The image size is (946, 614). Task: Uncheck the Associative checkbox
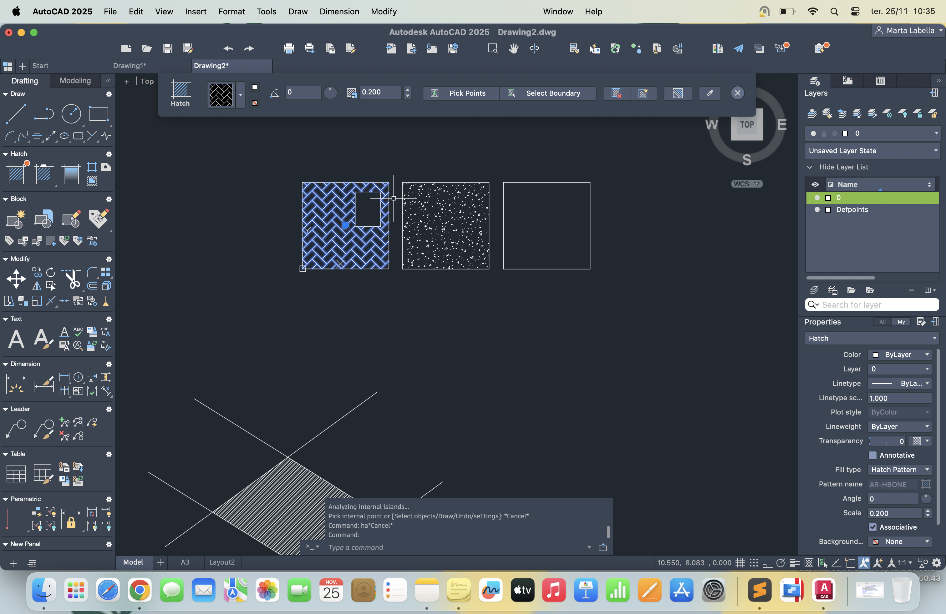point(872,527)
